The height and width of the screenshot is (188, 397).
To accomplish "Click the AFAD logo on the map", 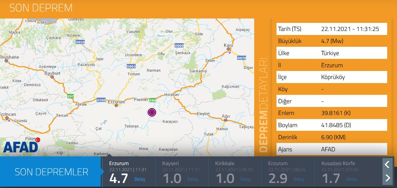I will click(20, 147).
